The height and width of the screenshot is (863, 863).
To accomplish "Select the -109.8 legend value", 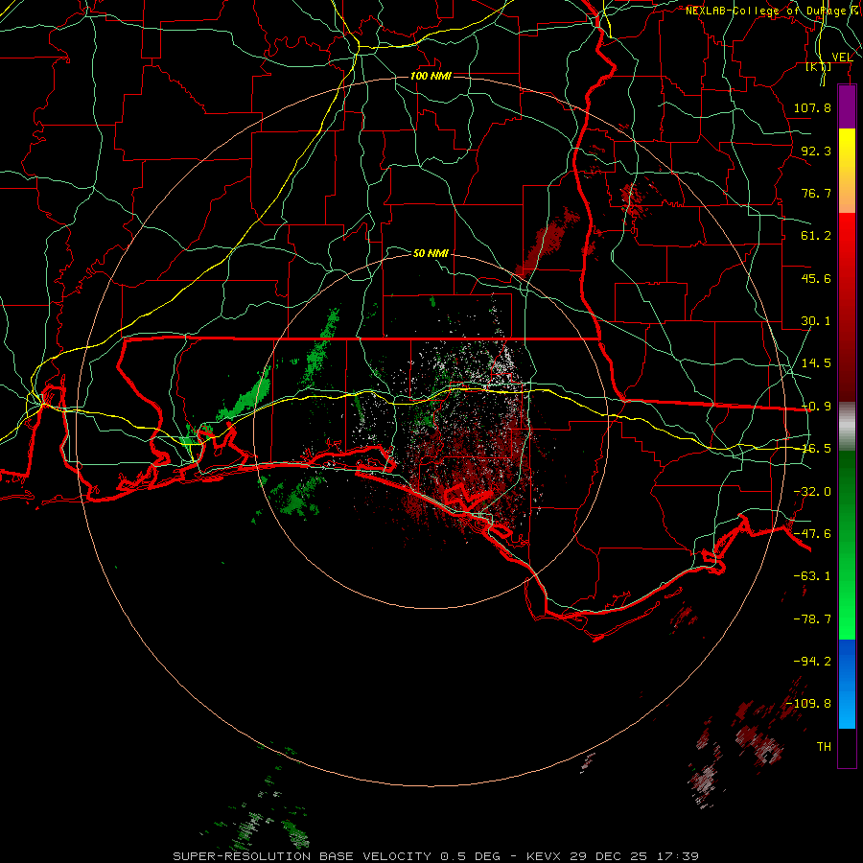I will pyautogui.click(x=808, y=704).
